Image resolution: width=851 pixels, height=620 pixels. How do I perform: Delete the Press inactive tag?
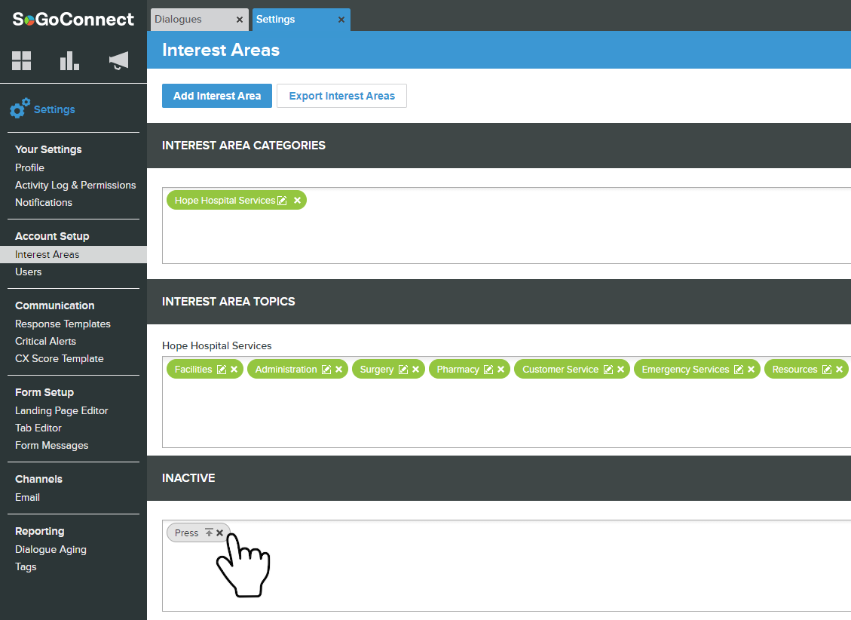(x=220, y=533)
